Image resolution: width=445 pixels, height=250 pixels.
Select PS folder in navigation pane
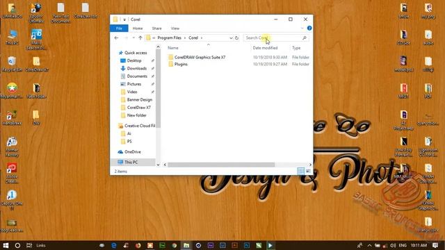[127, 142]
